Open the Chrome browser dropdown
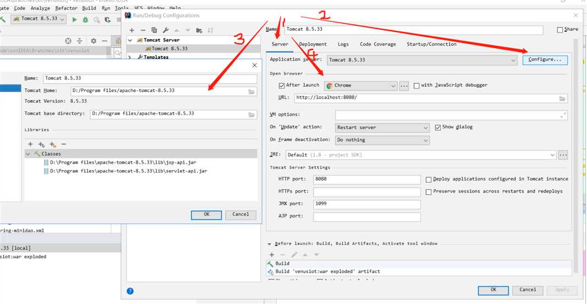The image size is (587, 304). [x=360, y=86]
